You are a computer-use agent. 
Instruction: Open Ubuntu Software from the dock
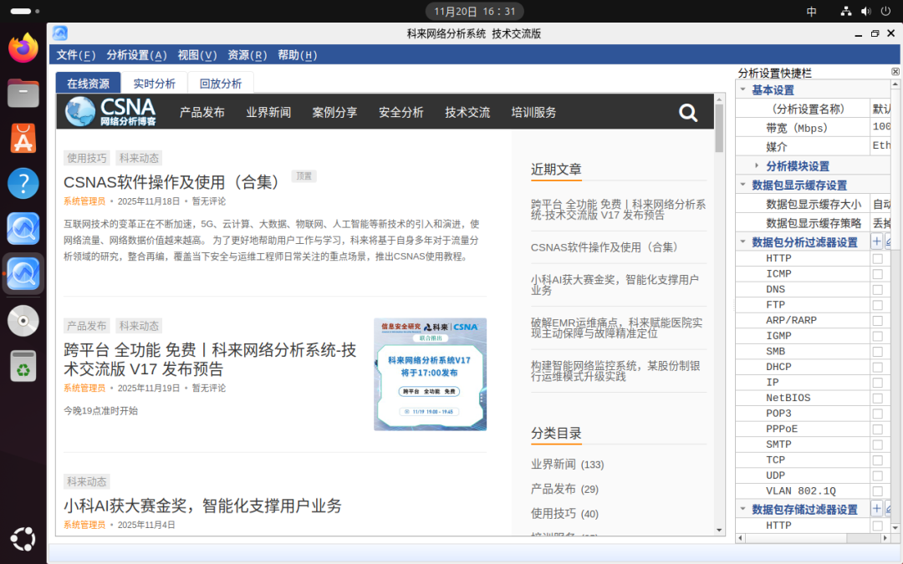coord(23,138)
